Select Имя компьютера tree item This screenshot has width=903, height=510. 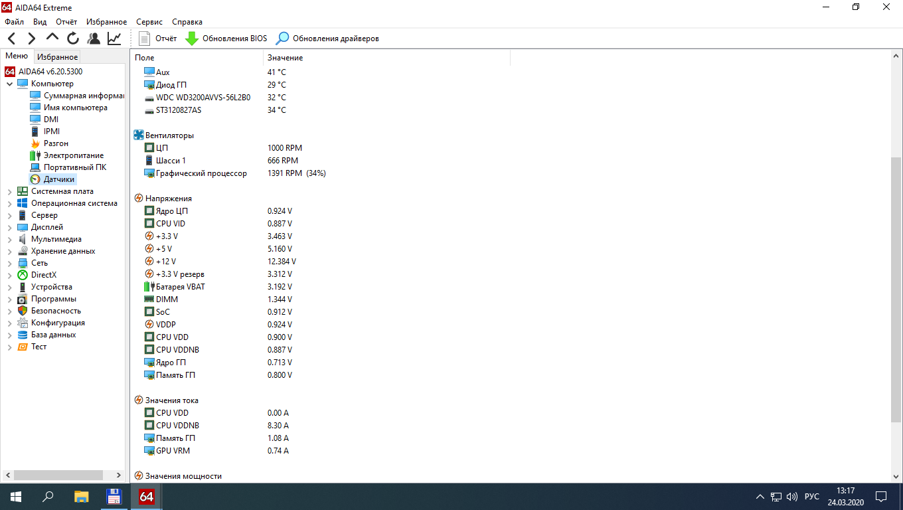68,108
